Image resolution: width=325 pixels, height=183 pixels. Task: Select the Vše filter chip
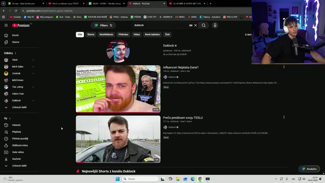[80, 34]
